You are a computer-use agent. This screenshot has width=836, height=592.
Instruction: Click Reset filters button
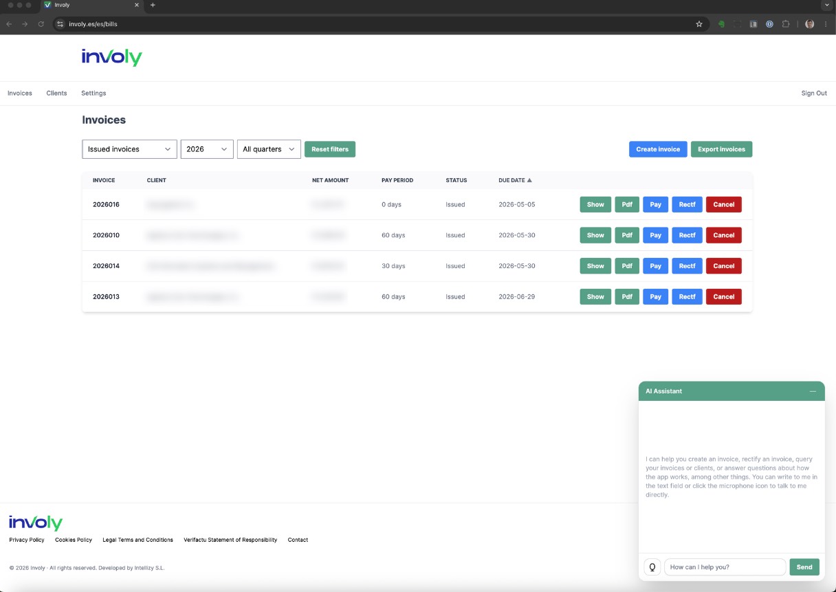pyautogui.click(x=330, y=149)
